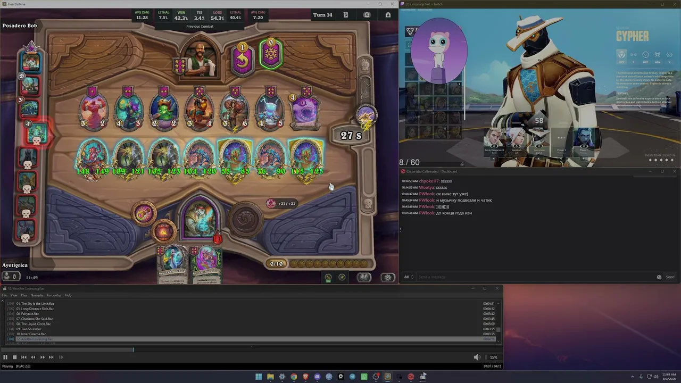681x383 pixels.
Task: Click your hero portrait in Hearthstone
Action: [x=200, y=218]
